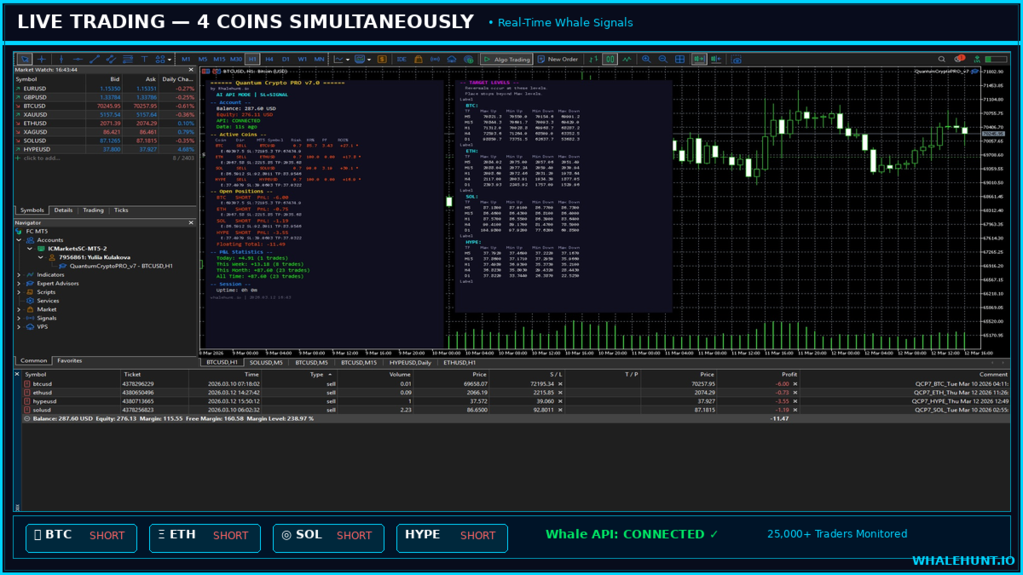Select the solusd trade row
Viewport: 1023px width, 575px height.
pyautogui.click(x=516, y=410)
